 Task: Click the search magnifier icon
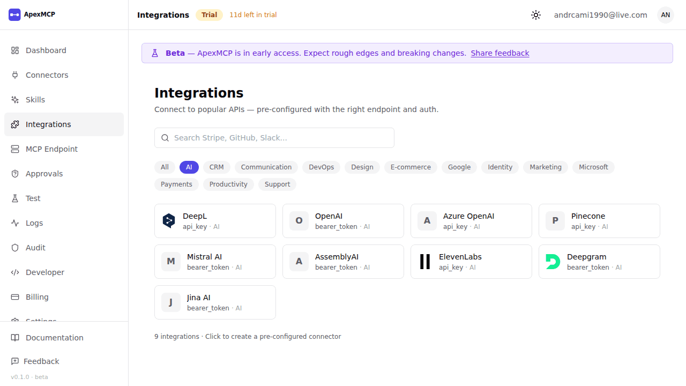tap(165, 138)
